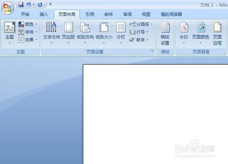228x164 pixels.
Task: Save the document from Quick Access toolbar
Action: 21,5
